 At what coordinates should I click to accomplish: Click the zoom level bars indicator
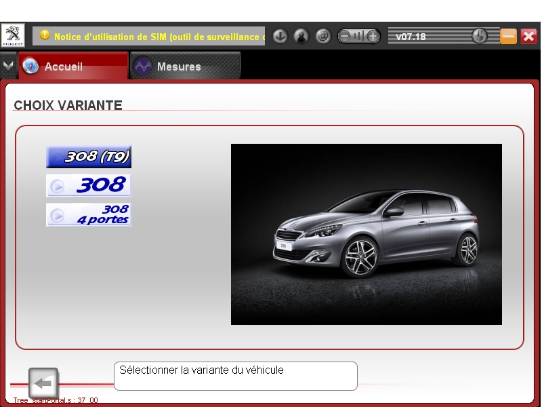359,36
